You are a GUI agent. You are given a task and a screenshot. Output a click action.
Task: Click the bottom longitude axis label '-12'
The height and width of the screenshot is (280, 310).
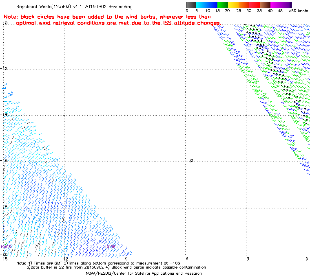(64, 259)
